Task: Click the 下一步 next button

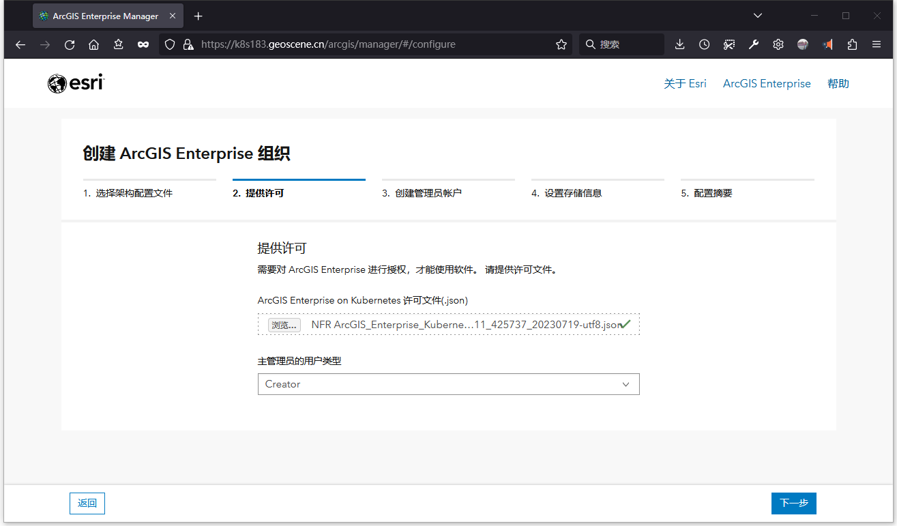Action: 794,503
